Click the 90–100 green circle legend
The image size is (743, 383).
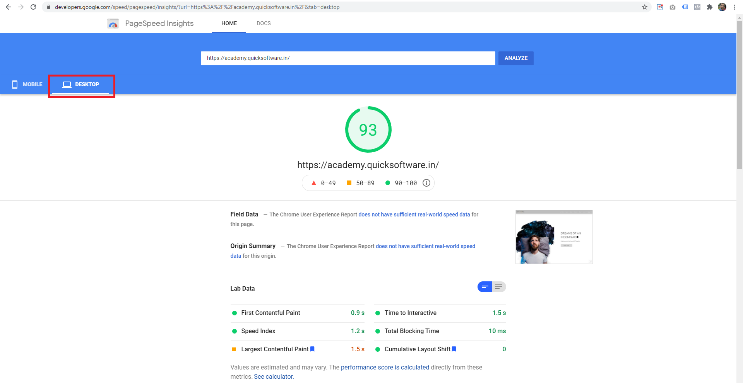tap(401, 183)
